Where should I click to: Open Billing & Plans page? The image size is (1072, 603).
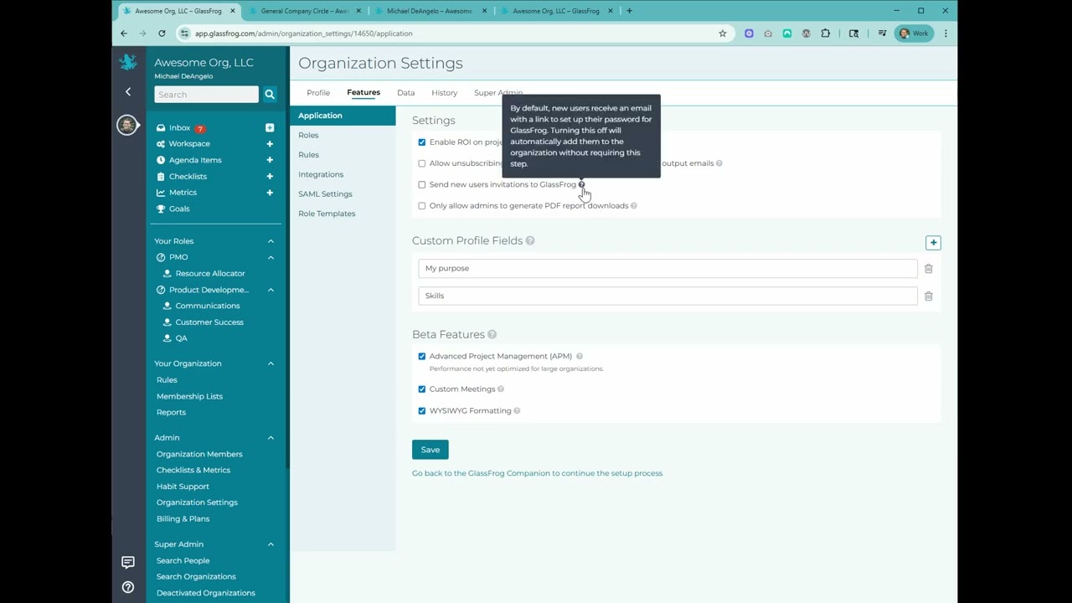click(x=183, y=519)
